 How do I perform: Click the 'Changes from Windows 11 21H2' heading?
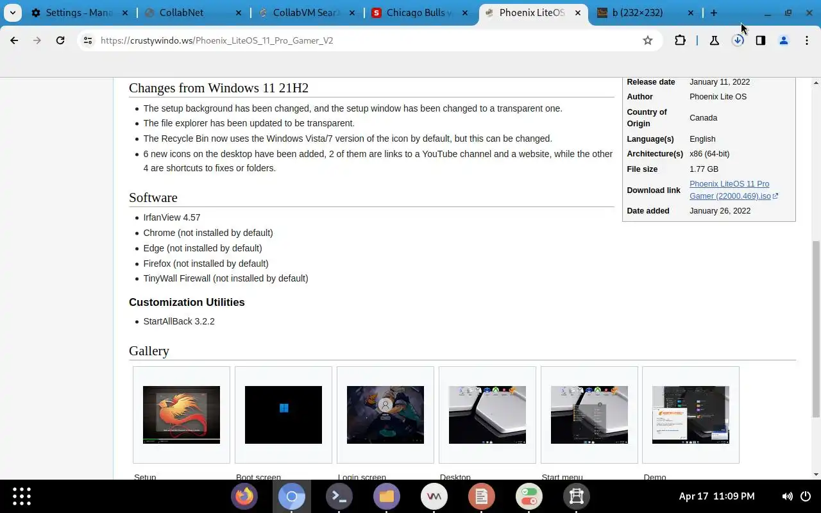(219, 88)
